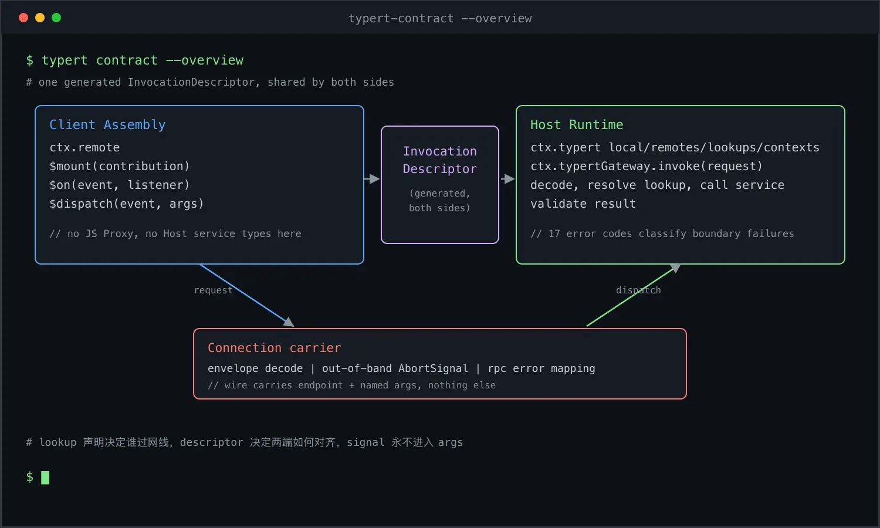880x528 pixels.
Task: Click the 17 error codes comment
Action: [x=662, y=233]
